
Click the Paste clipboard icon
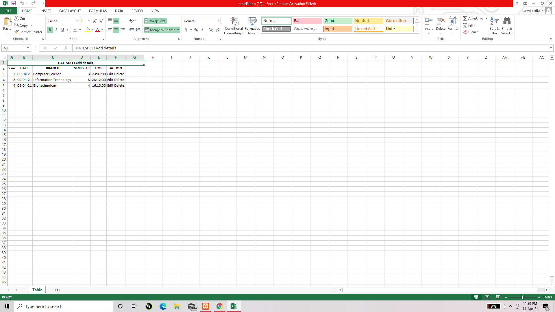7,21
